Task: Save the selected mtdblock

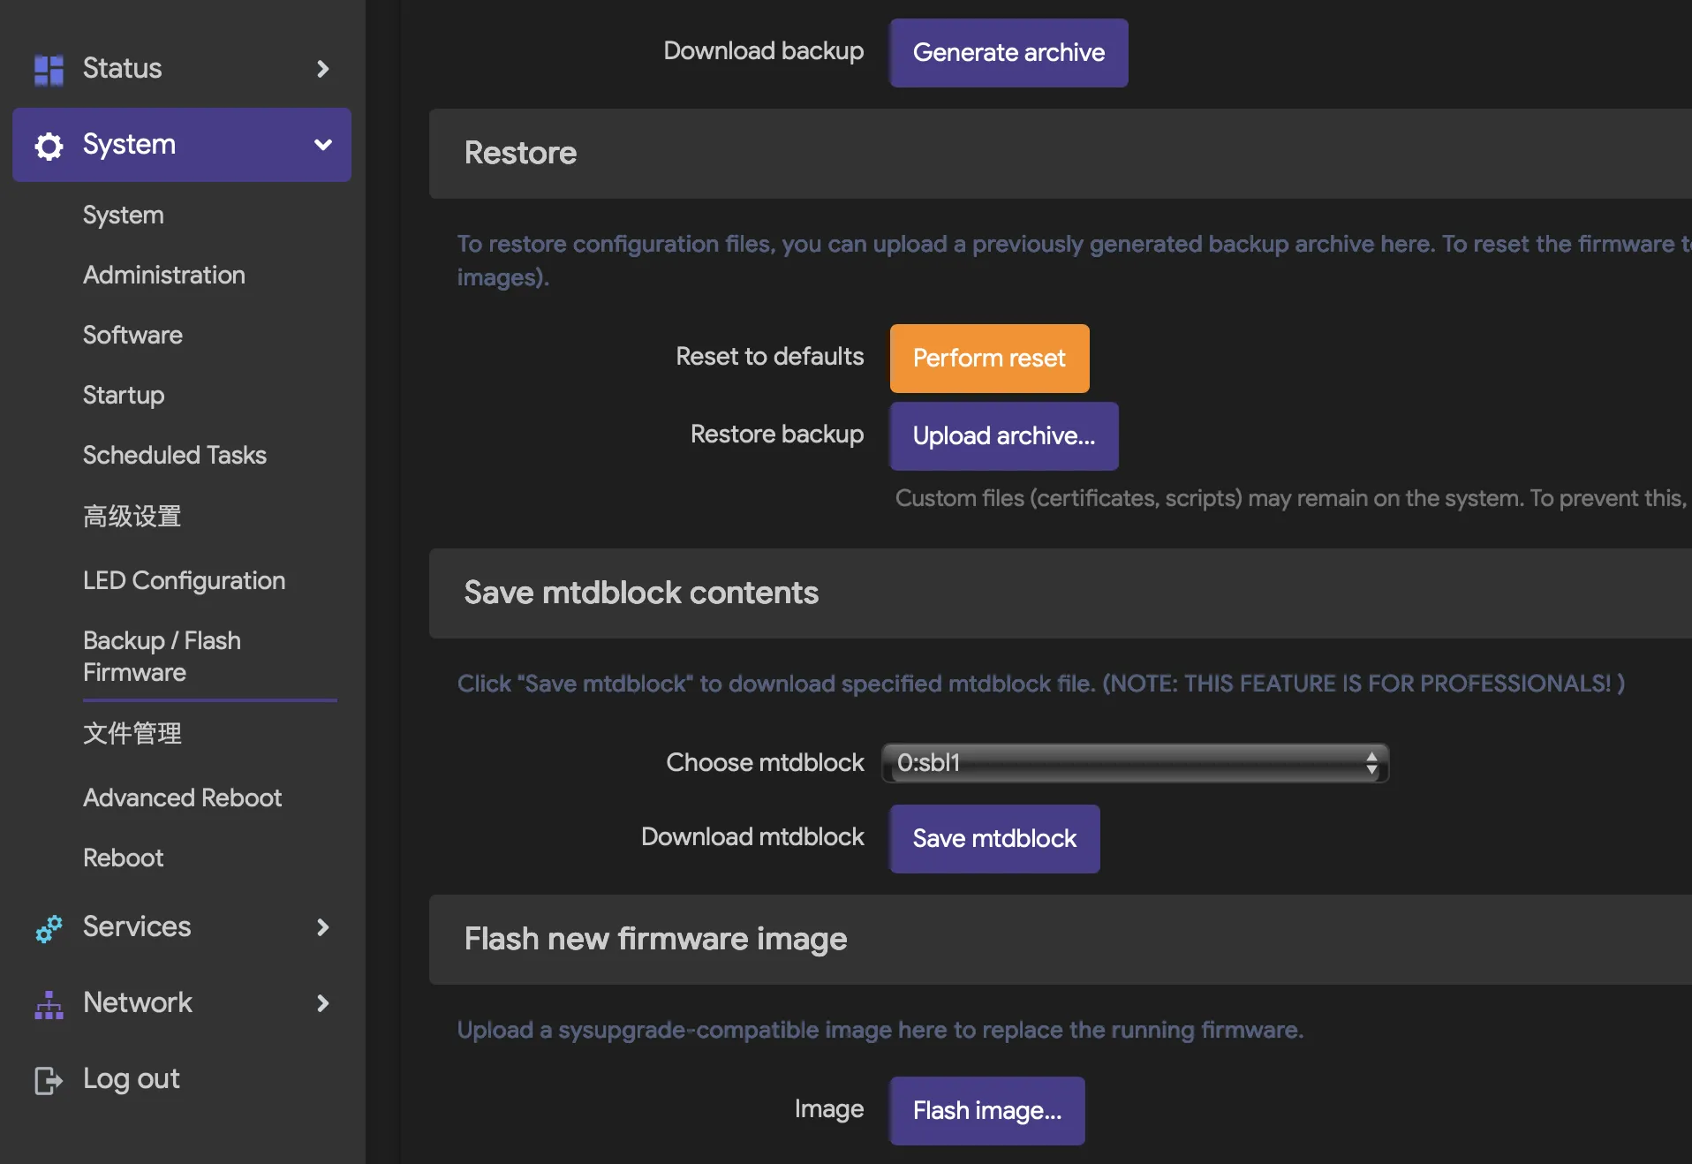Action: [x=993, y=839]
